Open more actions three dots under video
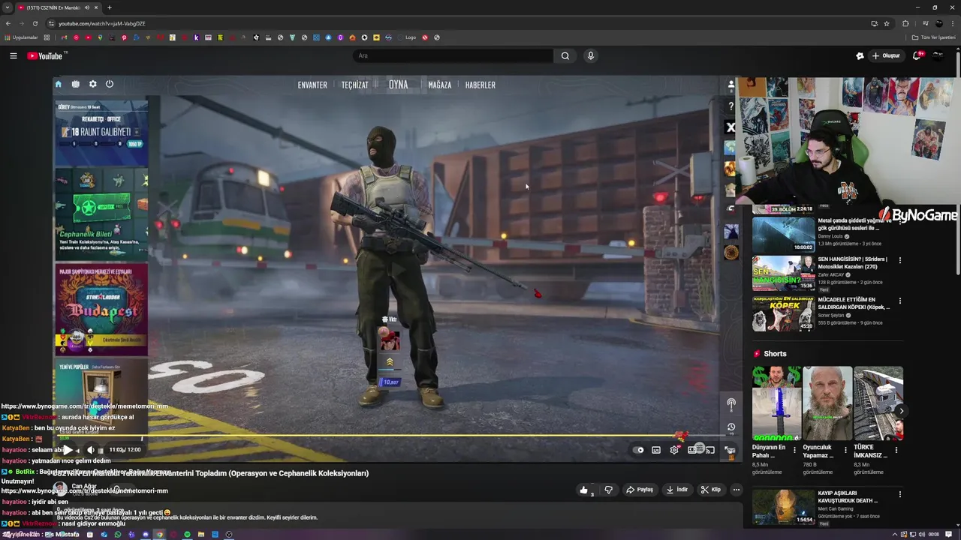 (x=736, y=490)
